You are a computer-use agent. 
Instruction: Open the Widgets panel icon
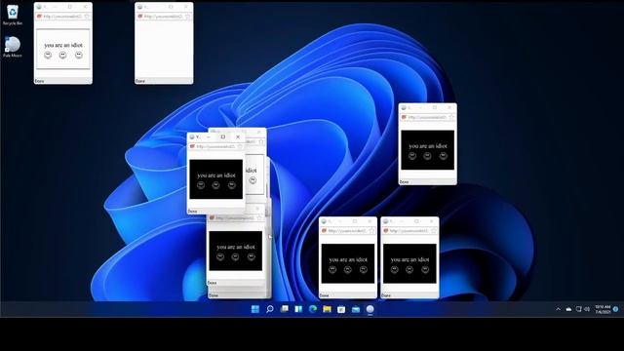(298, 309)
